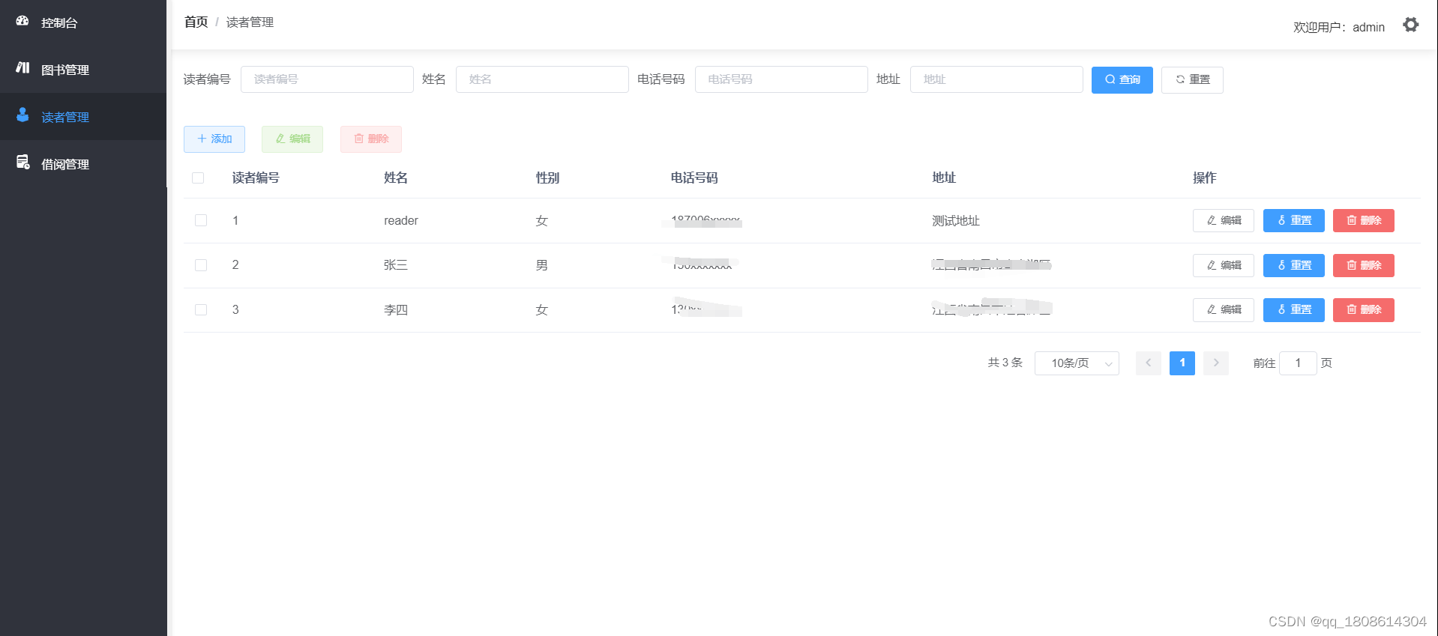Click the books icon for 图书管理
1438x636 pixels.
pos(22,68)
